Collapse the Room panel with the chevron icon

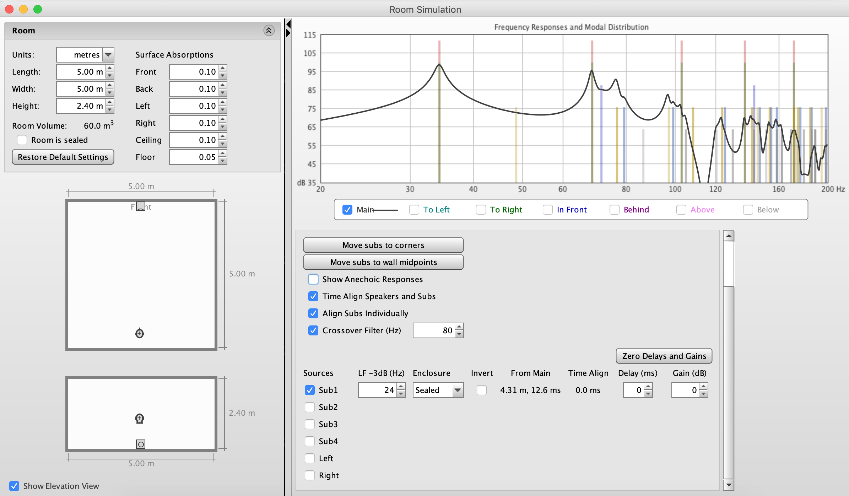[269, 31]
